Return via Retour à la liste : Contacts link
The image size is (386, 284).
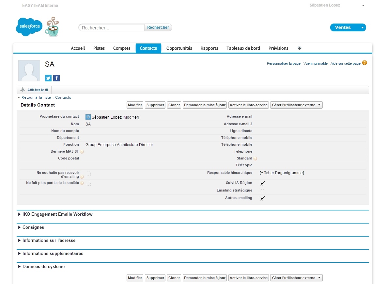tap(46, 97)
